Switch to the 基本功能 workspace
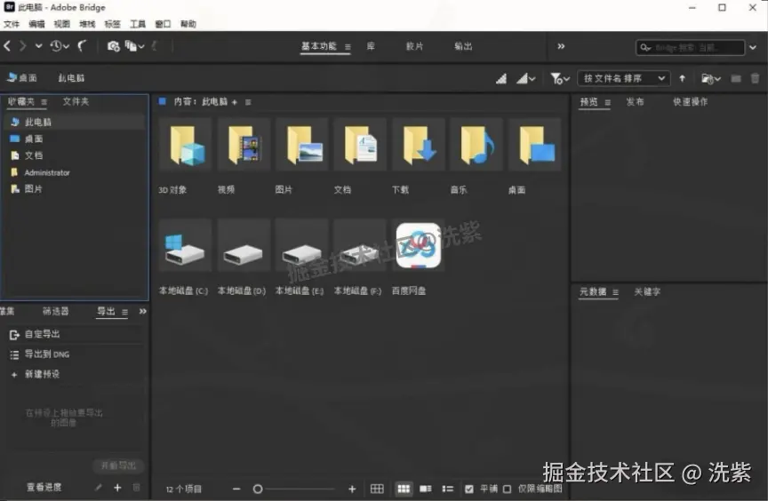This screenshot has height=501, width=768. (319, 46)
